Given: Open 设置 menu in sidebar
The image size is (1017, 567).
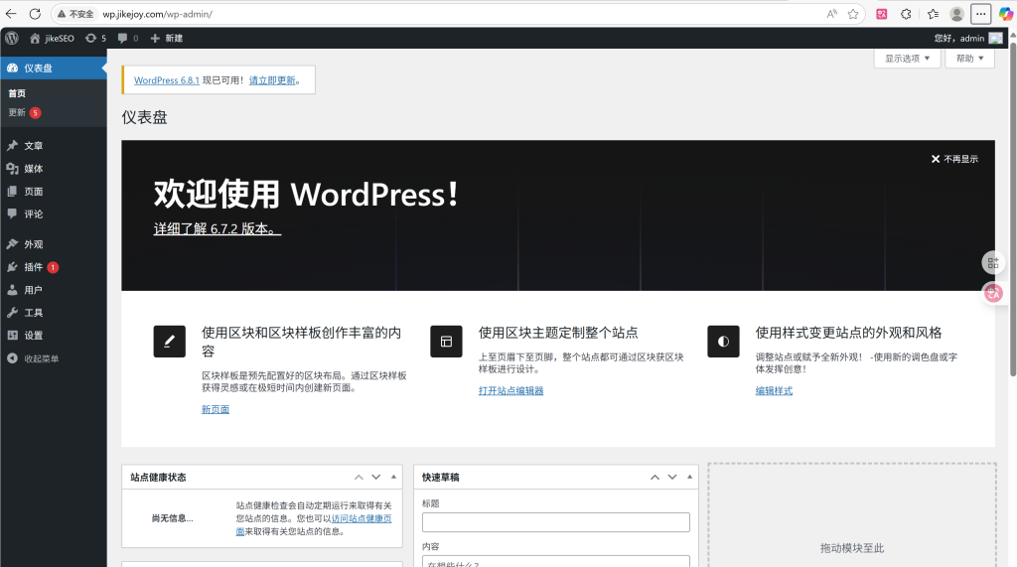Looking at the screenshot, I should (x=54, y=336).
